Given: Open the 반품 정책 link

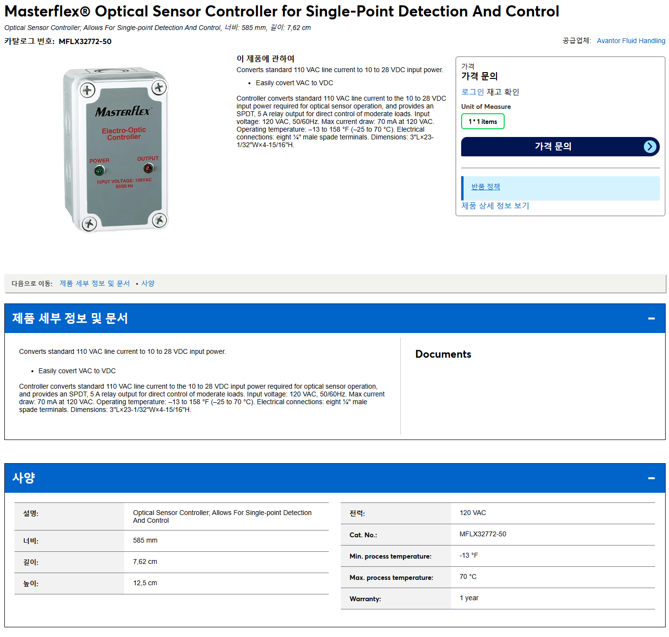Looking at the screenshot, I should tap(485, 187).
